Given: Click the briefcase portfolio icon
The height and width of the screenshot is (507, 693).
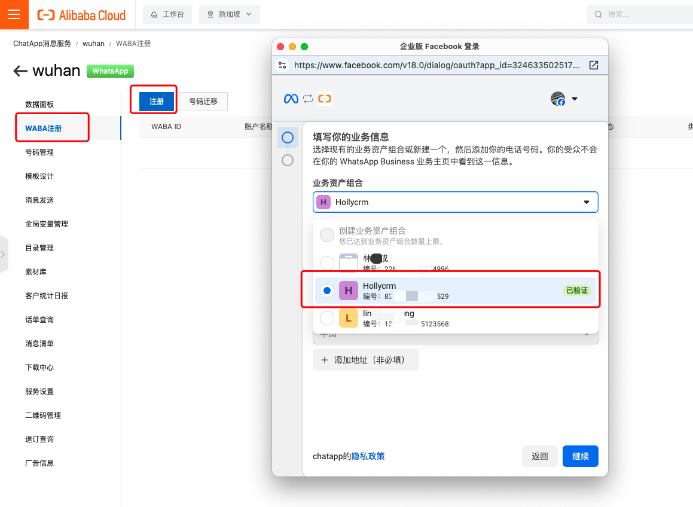Looking at the screenshot, I should 348,262.
